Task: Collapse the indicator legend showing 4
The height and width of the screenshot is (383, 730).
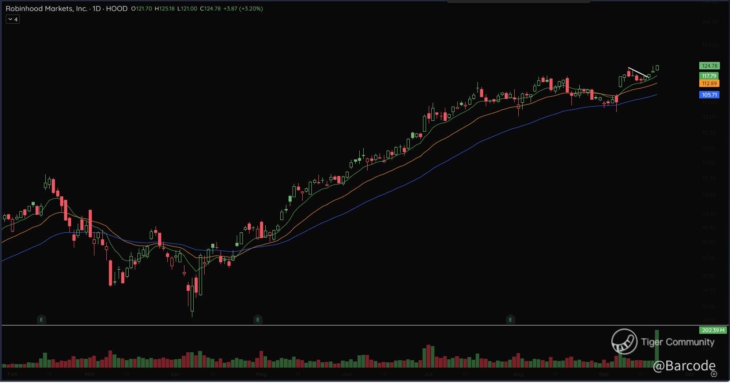Action: click(x=13, y=19)
